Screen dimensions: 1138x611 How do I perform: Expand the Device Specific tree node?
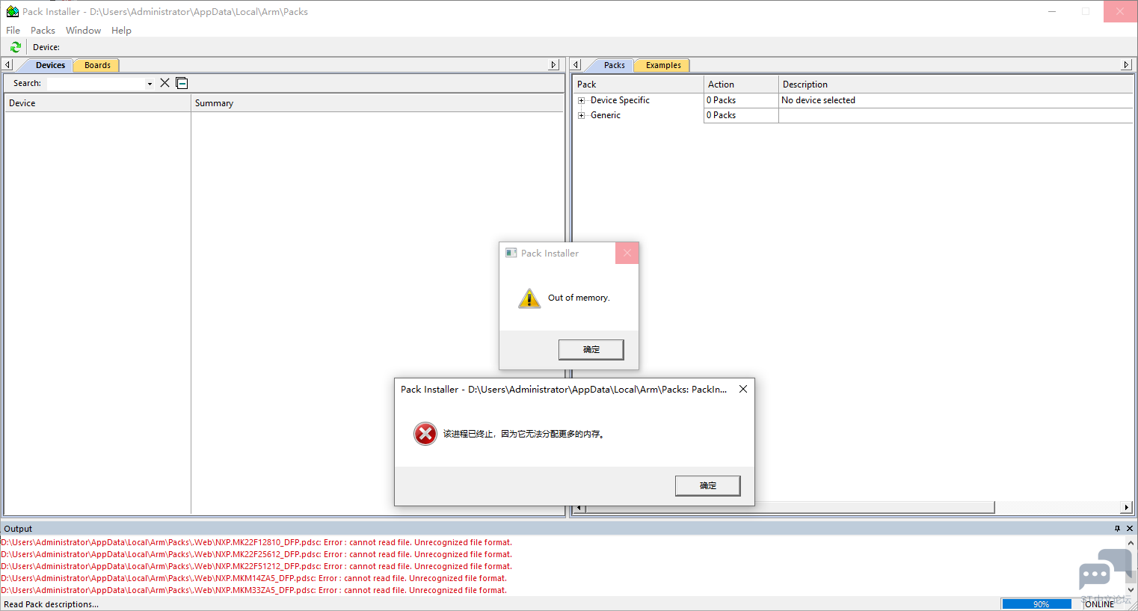pyautogui.click(x=581, y=100)
